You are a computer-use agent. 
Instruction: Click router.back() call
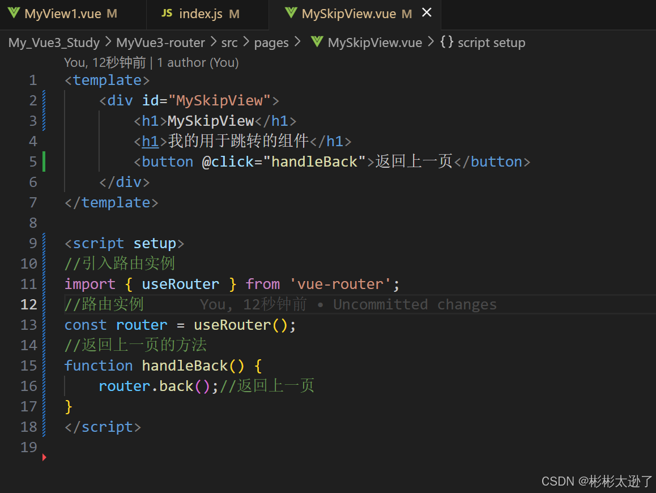pos(155,386)
